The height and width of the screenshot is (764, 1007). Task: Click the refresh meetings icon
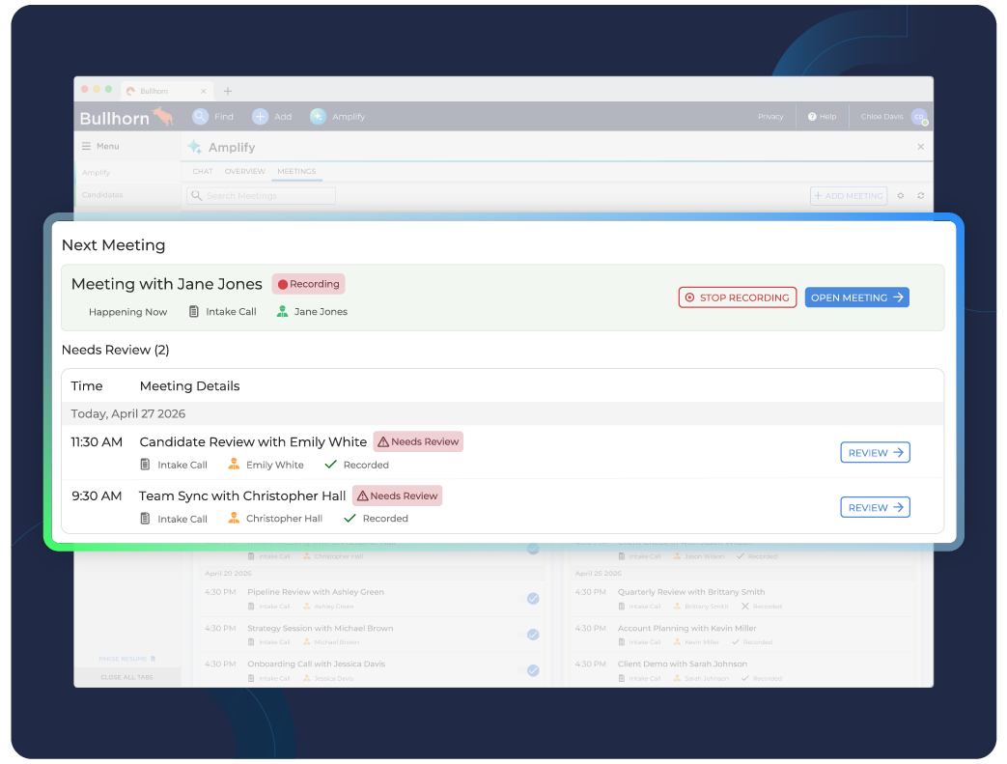click(x=920, y=195)
